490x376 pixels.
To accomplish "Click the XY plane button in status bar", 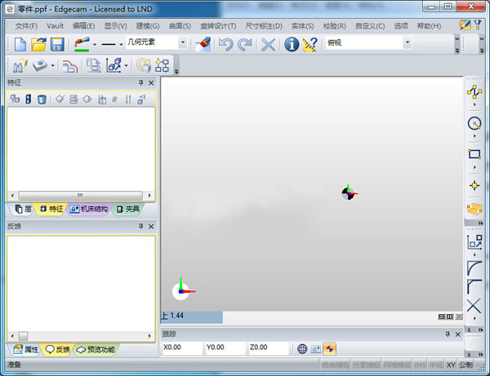I will pos(450,364).
